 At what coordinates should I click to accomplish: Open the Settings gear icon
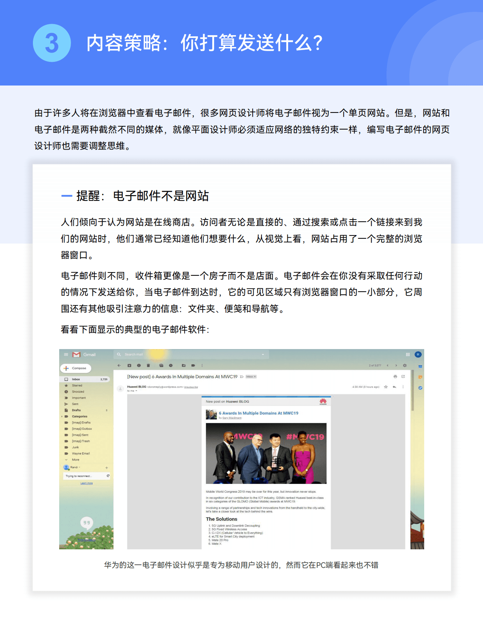(405, 365)
